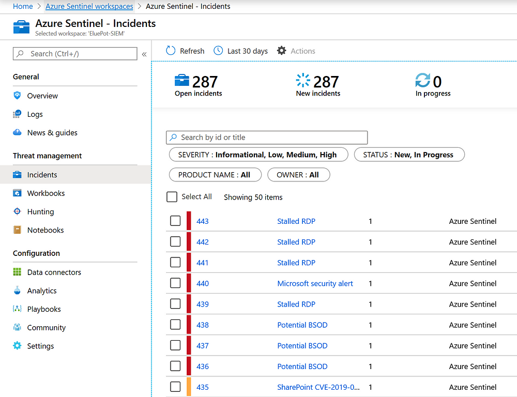The height and width of the screenshot is (397, 517).
Task: Tick the checkbox for incident 441
Action: pyautogui.click(x=175, y=263)
